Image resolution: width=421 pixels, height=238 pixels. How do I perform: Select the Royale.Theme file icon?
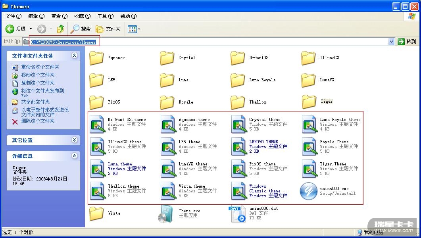coord(310,146)
